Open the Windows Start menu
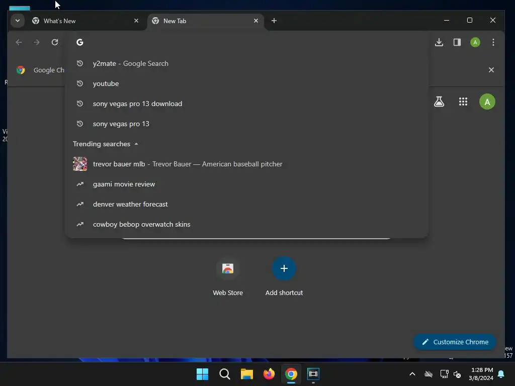515x386 pixels. point(202,374)
